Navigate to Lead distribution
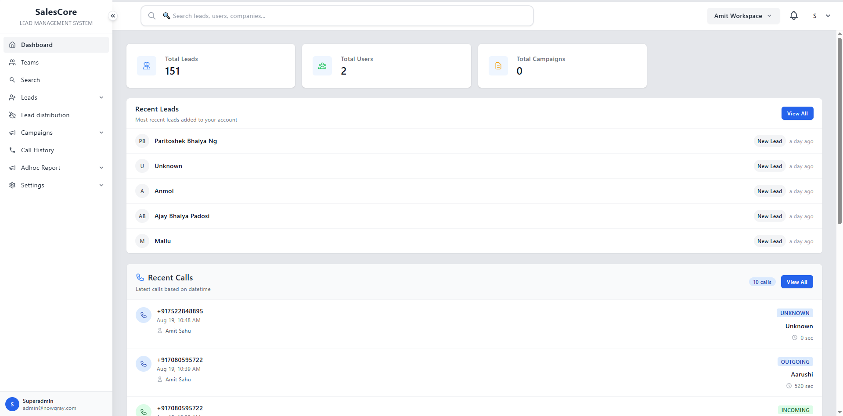 [45, 115]
